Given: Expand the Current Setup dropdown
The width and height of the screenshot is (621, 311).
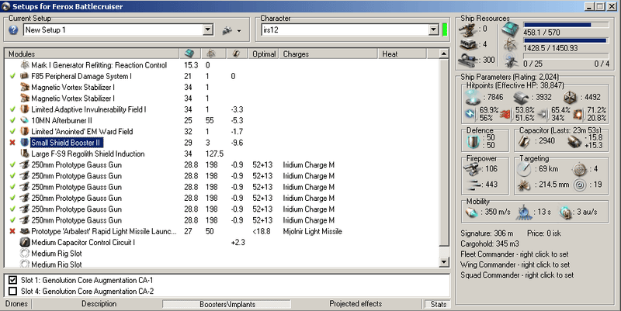Looking at the screenshot, I should (x=207, y=30).
